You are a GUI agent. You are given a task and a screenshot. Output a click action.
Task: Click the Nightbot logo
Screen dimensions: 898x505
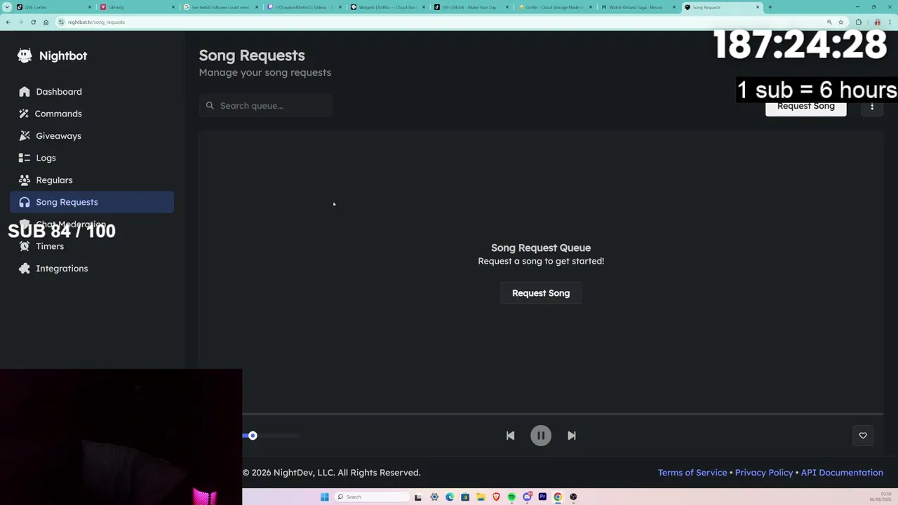click(53, 56)
